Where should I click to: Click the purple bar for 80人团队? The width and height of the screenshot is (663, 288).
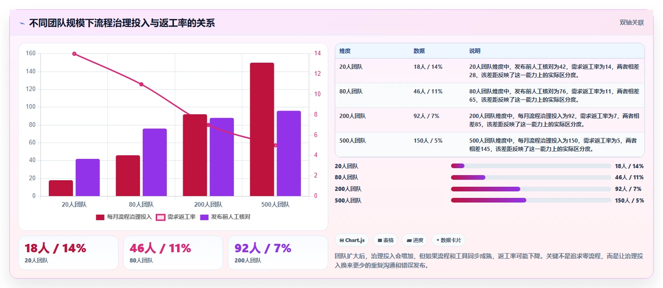click(x=155, y=162)
